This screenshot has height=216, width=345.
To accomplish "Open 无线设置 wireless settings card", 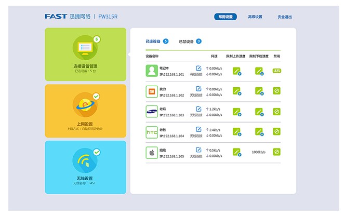I will point(86,167).
